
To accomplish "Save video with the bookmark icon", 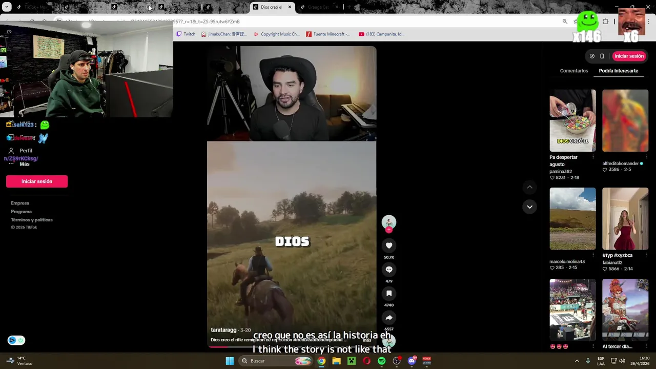I will coord(389,293).
